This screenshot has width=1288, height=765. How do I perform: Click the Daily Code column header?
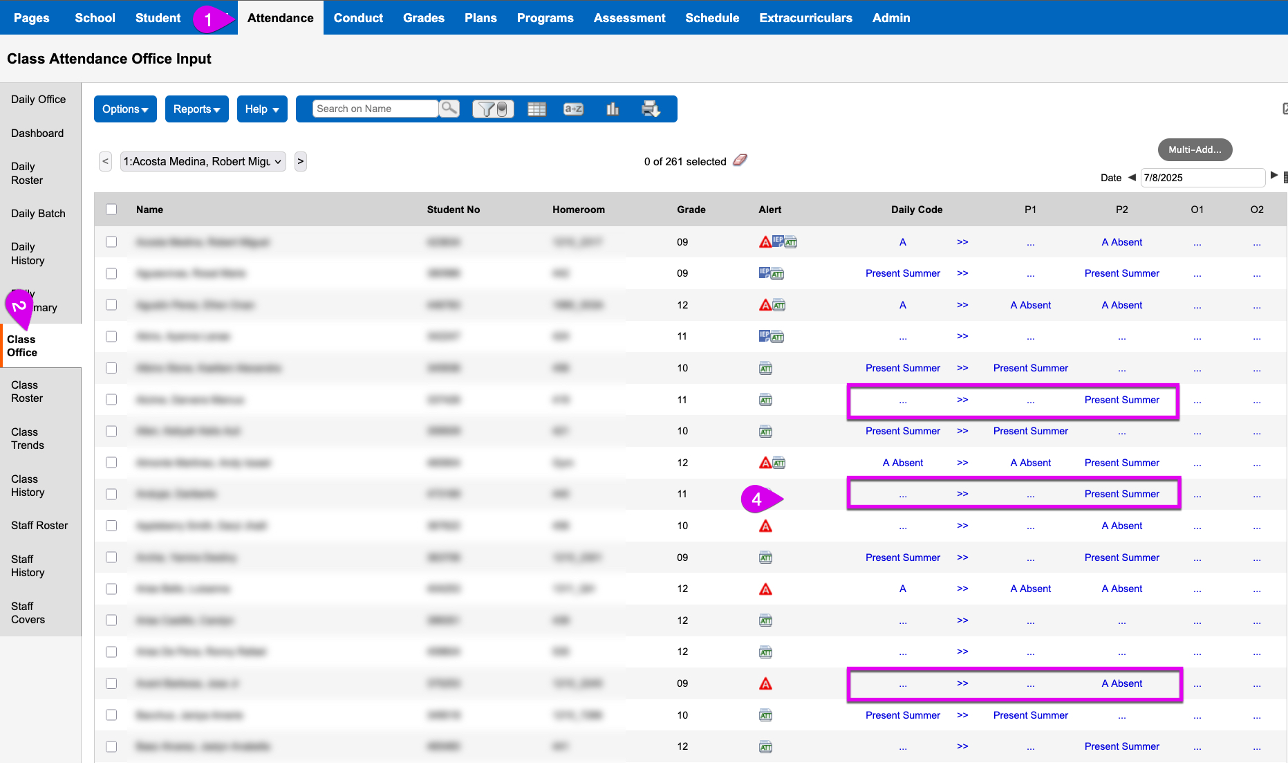coord(917,210)
